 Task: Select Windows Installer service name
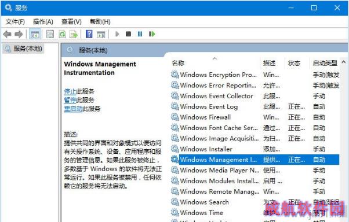(x=206, y=149)
